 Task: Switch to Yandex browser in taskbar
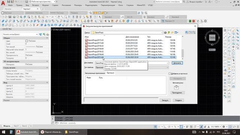(x=51, y=132)
